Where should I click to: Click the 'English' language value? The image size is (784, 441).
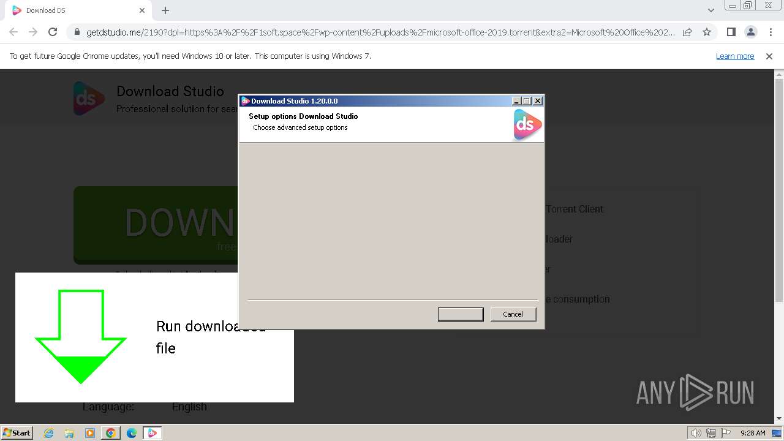coord(189,407)
